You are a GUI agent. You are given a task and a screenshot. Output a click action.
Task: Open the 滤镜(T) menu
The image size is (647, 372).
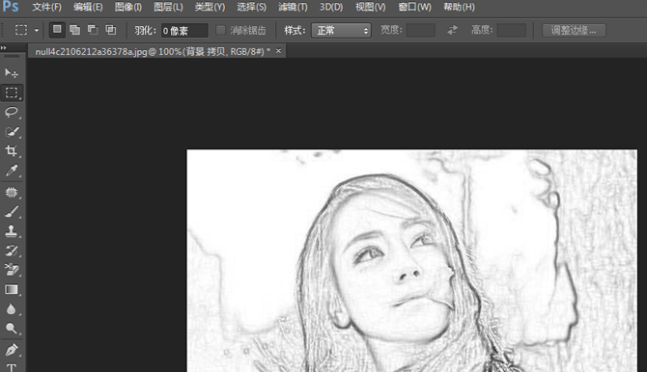(x=293, y=7)
